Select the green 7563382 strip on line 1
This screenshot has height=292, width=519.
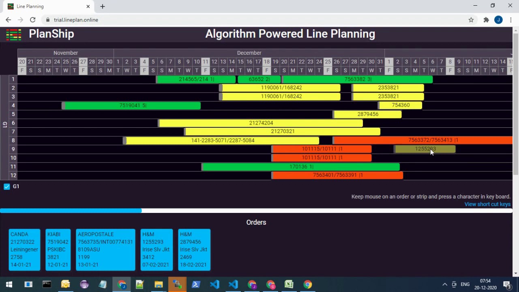[357, 79]
